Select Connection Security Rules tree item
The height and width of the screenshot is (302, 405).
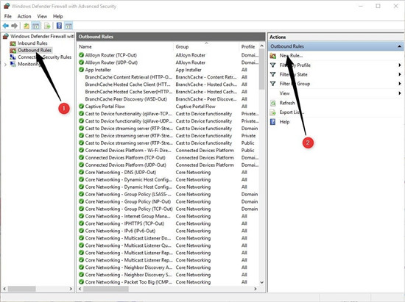point(44,57)
